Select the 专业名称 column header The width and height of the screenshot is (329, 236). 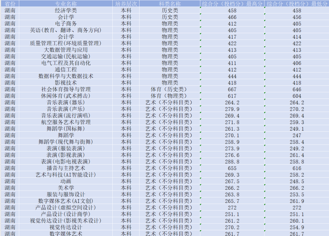pos(66,4)
